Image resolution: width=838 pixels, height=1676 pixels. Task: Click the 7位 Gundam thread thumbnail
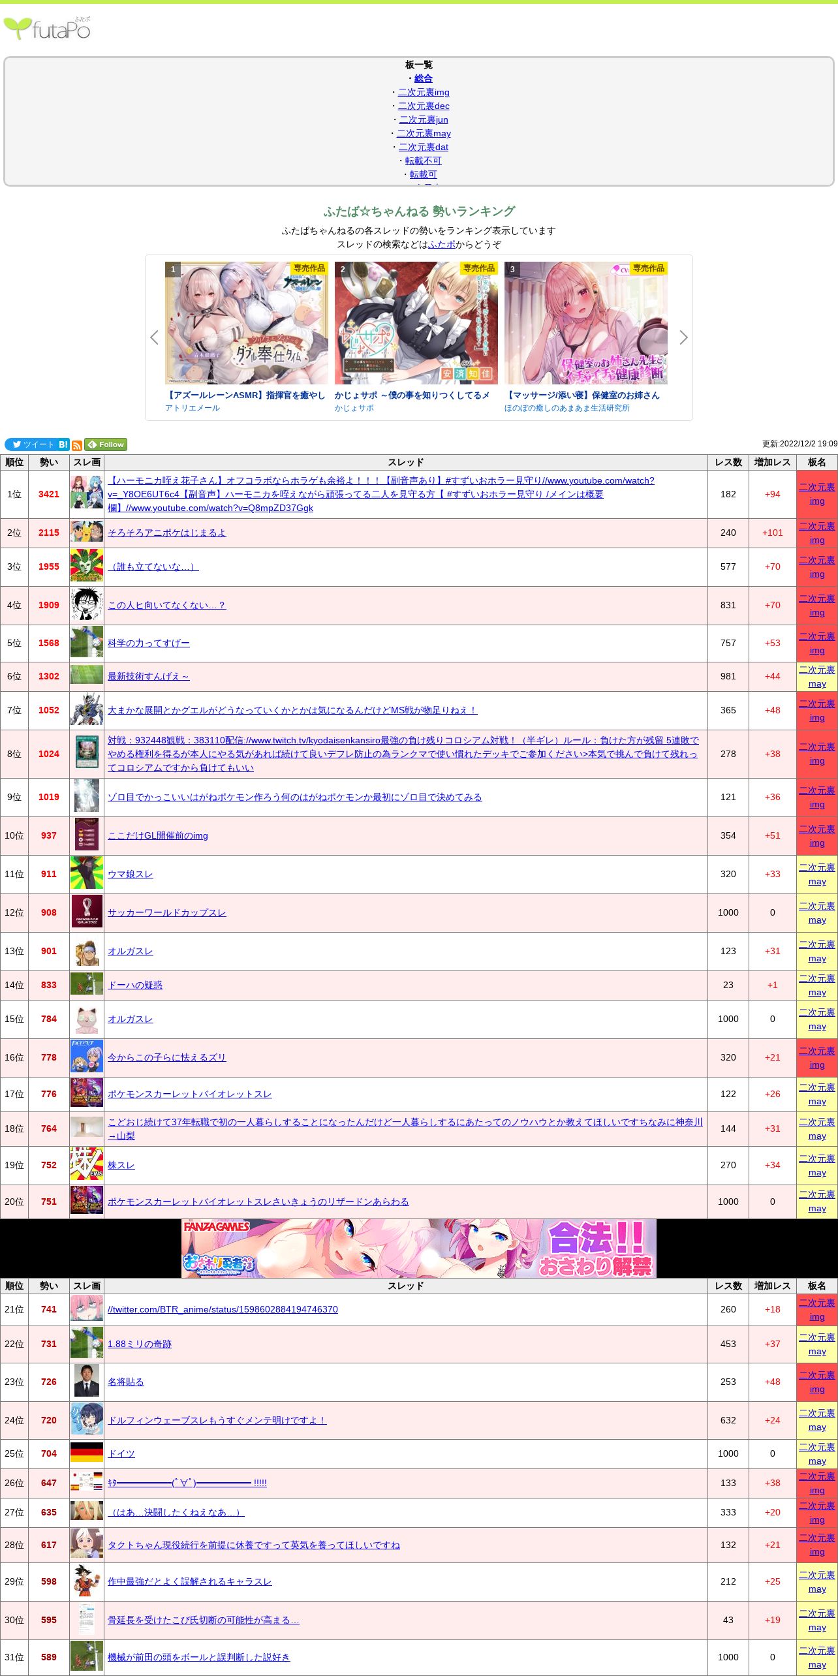pos(87,709)
